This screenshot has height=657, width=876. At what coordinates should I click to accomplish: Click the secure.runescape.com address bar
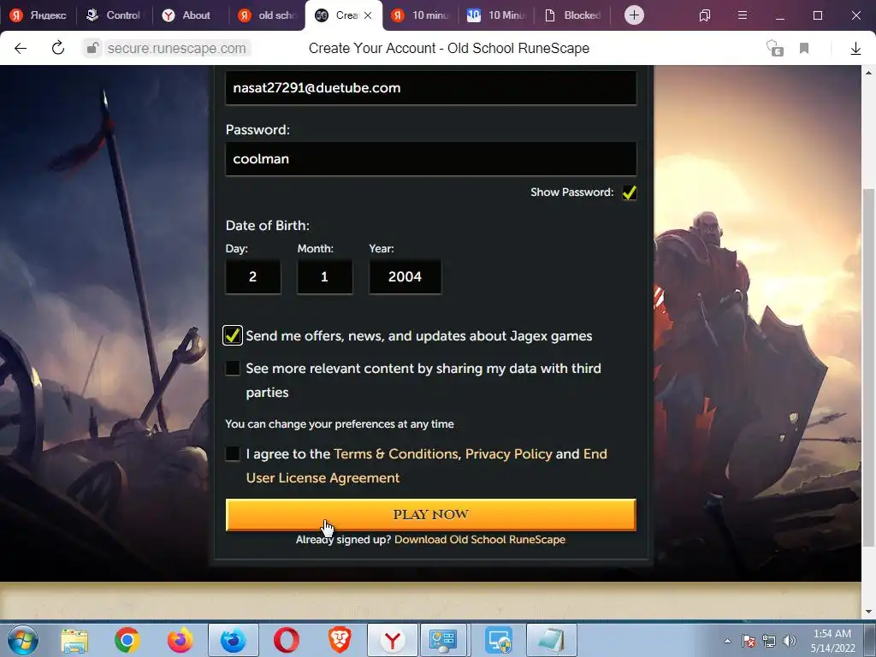pos(176,49)
